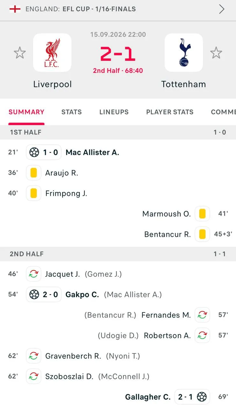Click substitution icon beside Robertson A.

[x=202, y=335]
